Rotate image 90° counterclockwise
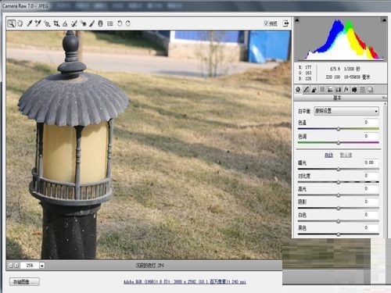The width and height of the screenshot is (391, 293). 120,23
